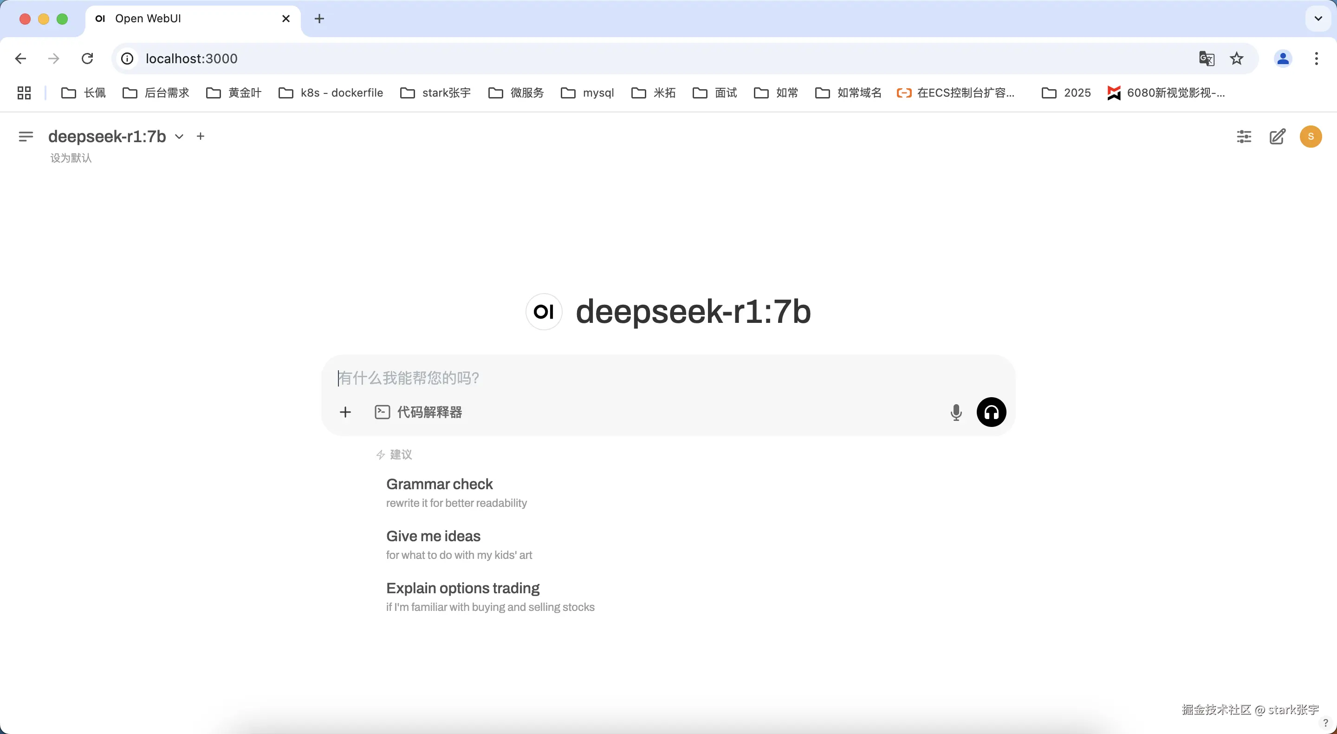Click the chat controls sliders icon
This screenshot has width=1337, height=734.
click(1244, 137)
